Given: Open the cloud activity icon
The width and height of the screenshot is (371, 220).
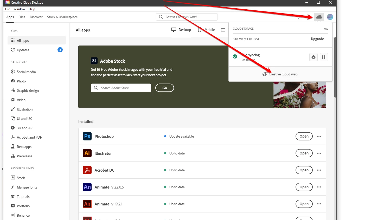Looking at the screenshot, I should point(319,17).
